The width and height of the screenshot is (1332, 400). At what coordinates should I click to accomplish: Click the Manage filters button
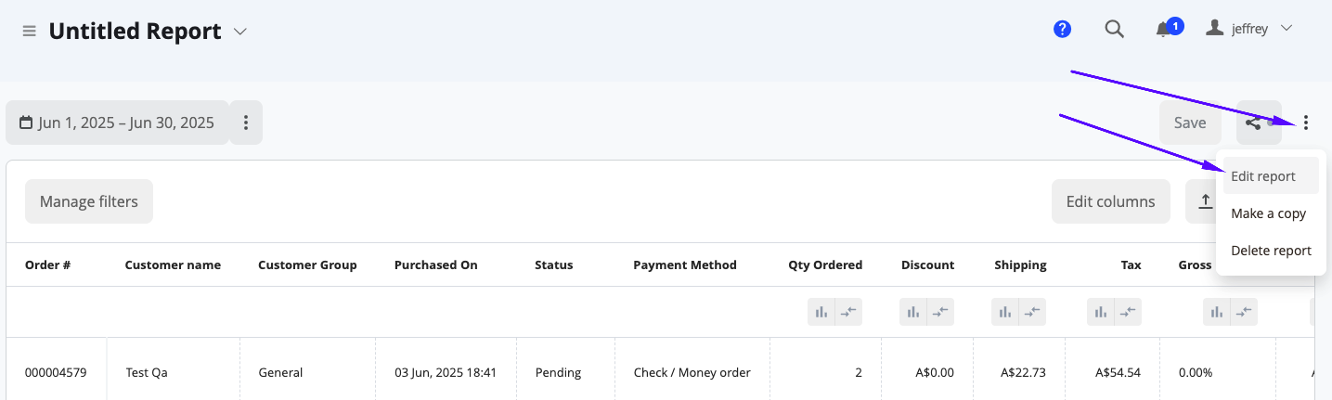(89, 201)
